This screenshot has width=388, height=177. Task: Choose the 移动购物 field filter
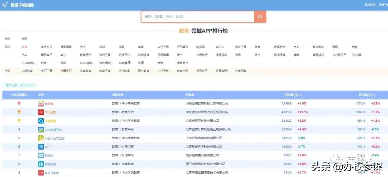(318, 47)
